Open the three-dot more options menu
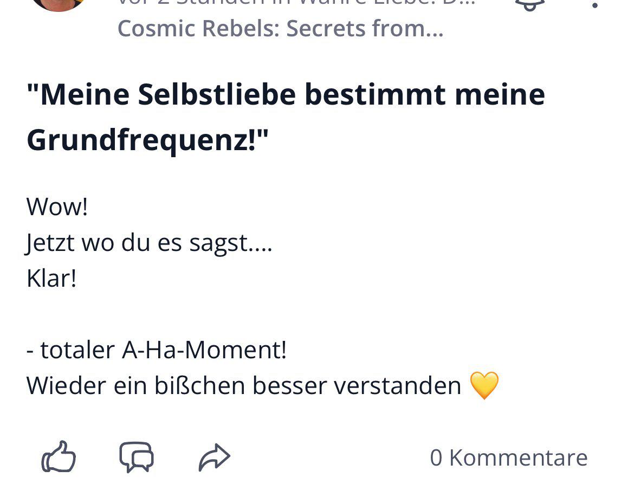634x503 pixels. coord(595,4)
